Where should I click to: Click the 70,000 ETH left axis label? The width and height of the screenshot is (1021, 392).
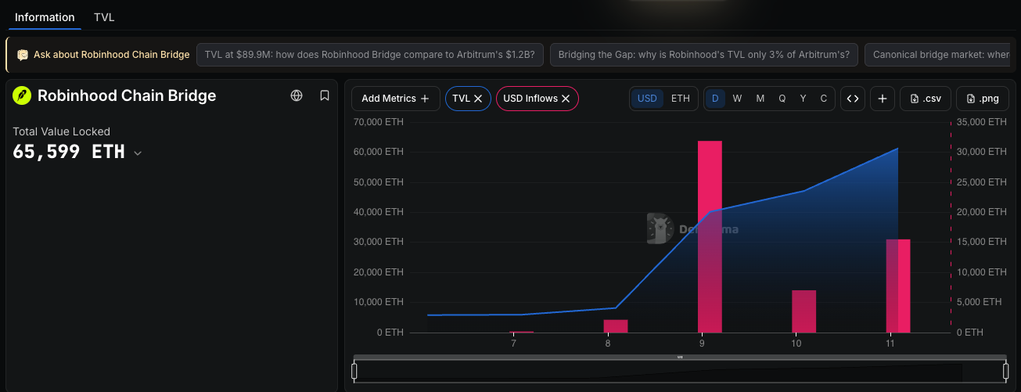[x=379, y=122]
